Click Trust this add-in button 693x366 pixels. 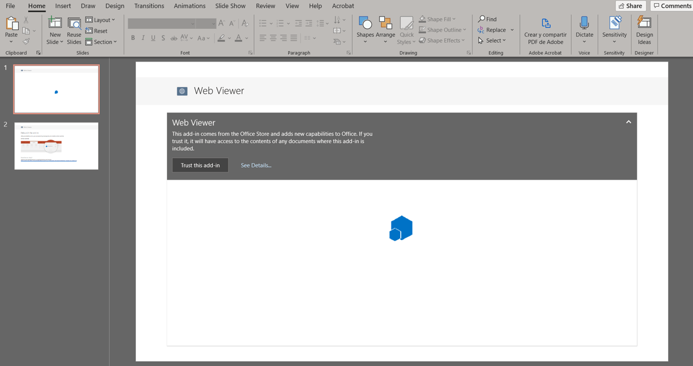pos(200,165)
